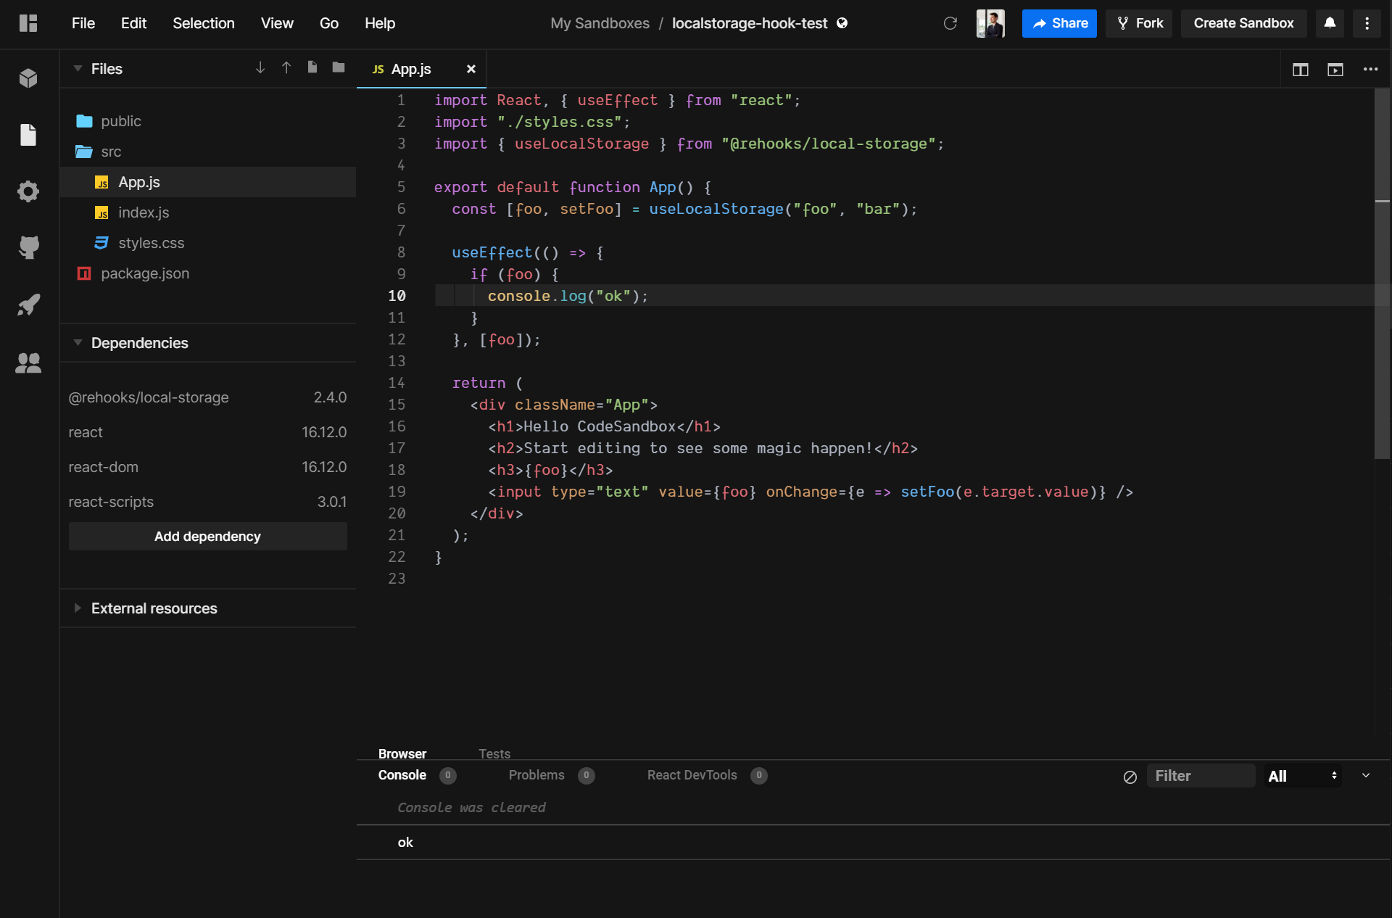Viewport: 1392px width, 918px height.
Task: Open the All log level dropdown
Action: point(1303,776)
